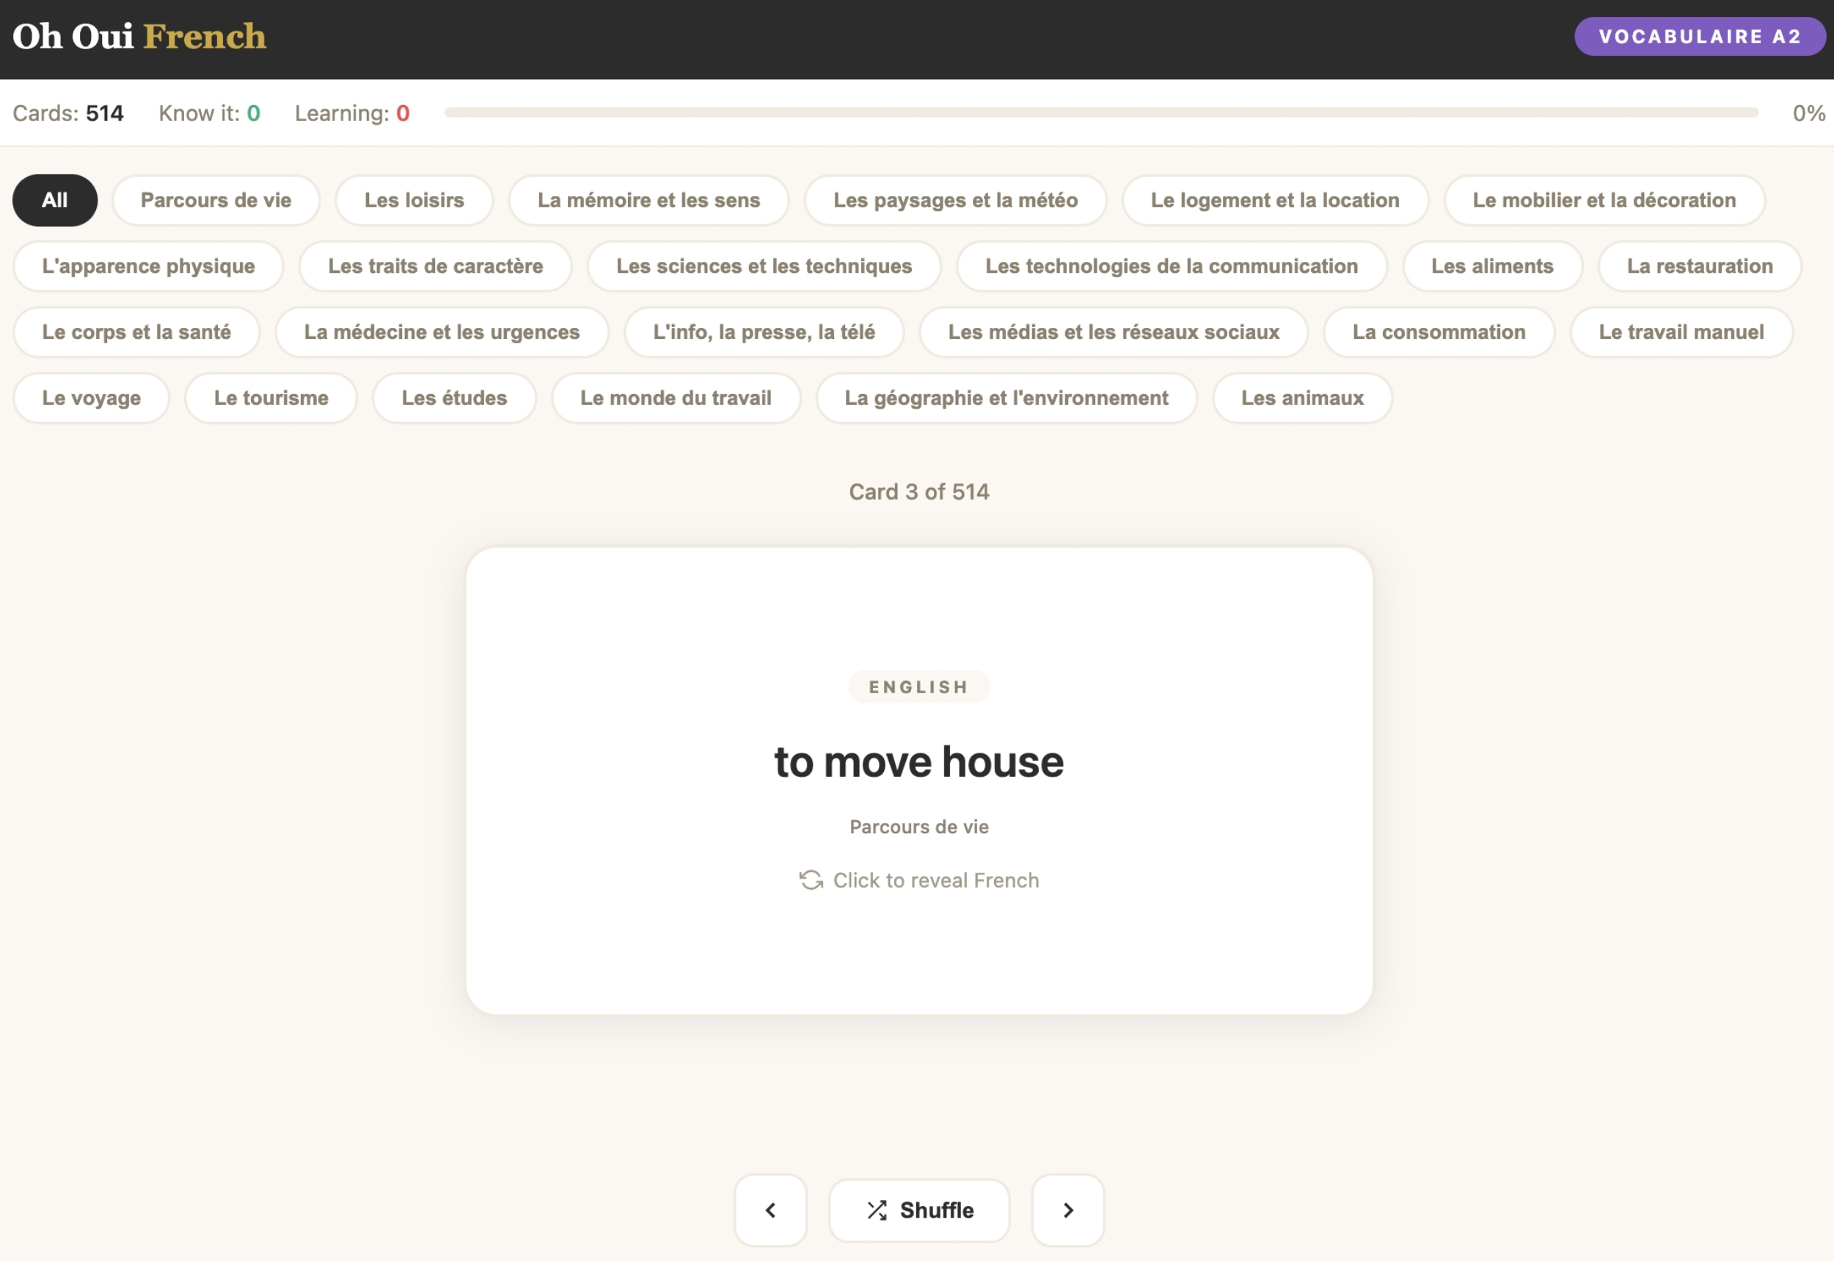Viewport: 1834px width, 1261px height.
Task: Click the study progress bar
Action: click(1100, 113)
